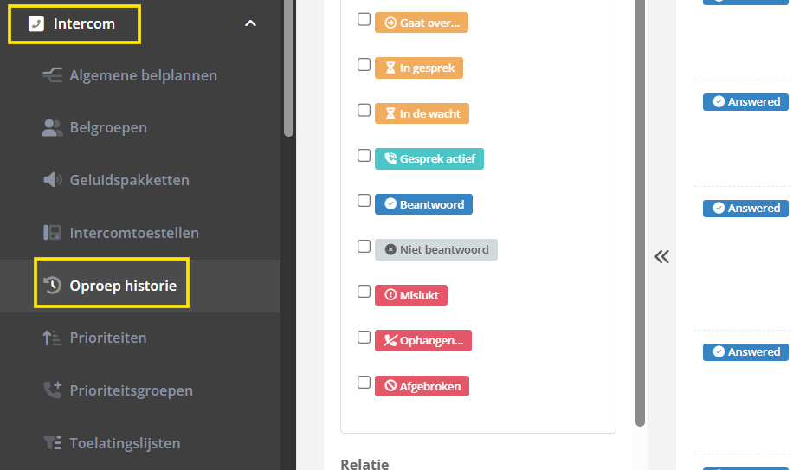Image resolution: width=793 pixels, height=470 pixels.
Task: Tick the Gesprek actief checkbox
Action: click(364, 156)
